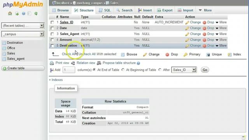Expand More actions for Sales_ID row
The height and width of the screenshot is (140, 249).
221,23
